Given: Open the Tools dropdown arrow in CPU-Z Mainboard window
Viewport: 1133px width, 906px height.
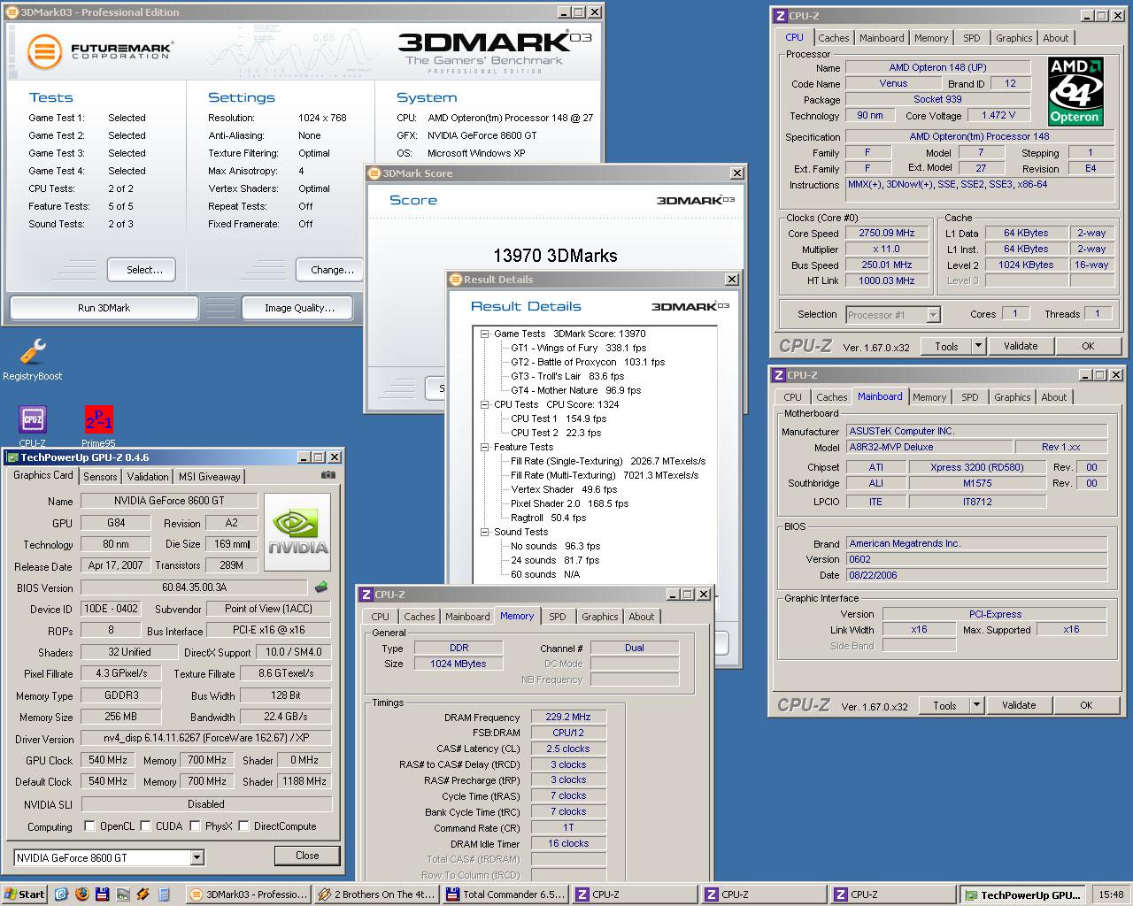Looking at the screenshot, I should click(976, 705).
